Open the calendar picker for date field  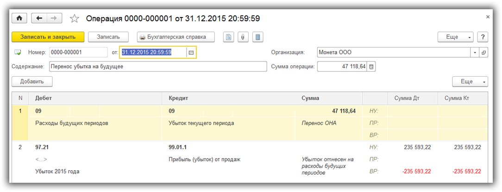[190, 53]
